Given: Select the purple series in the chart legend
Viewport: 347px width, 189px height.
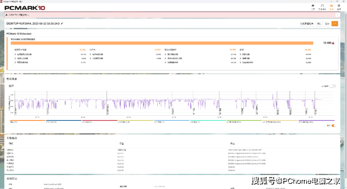Looking at the screenshot, I should pyautogui.click(x=316, y=121).
